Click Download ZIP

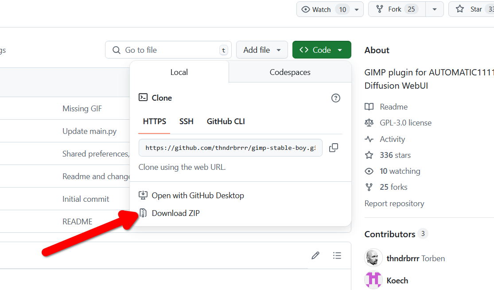(176, 213)
